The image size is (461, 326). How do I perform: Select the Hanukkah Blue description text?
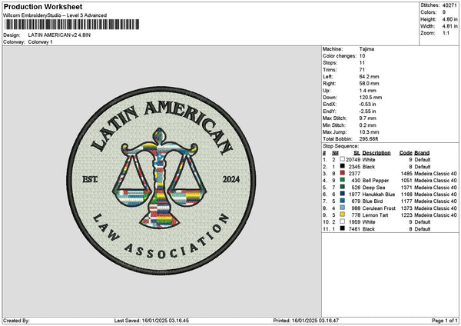click(x=379, y=195)
